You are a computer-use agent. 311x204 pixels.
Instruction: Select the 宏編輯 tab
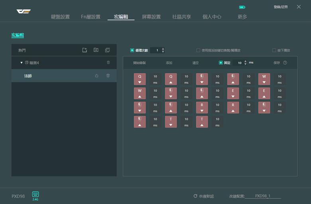pyautogui.click(x=121, y=17)
